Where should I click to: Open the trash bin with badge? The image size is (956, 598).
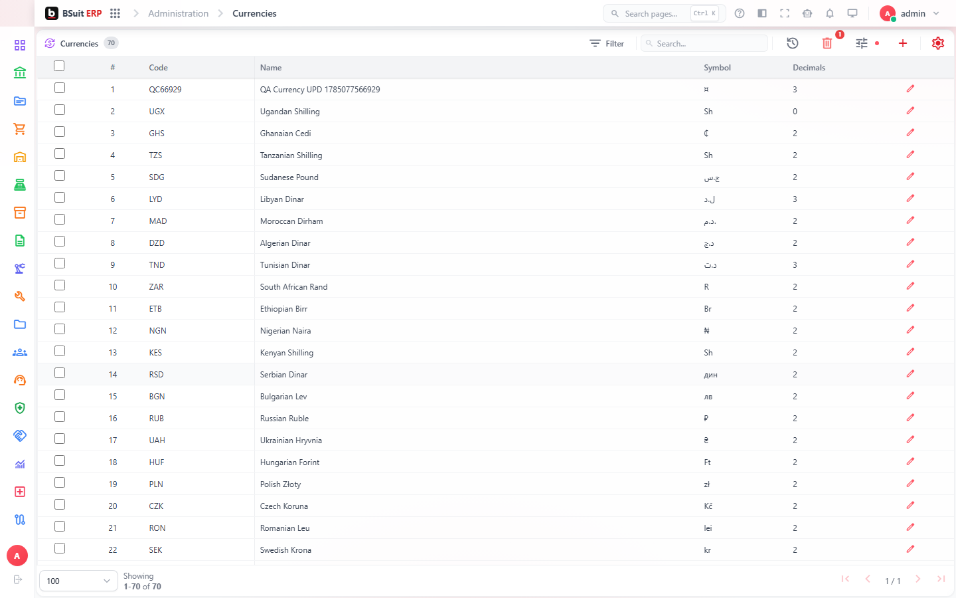pyautogui.click(x=827, y=43)
